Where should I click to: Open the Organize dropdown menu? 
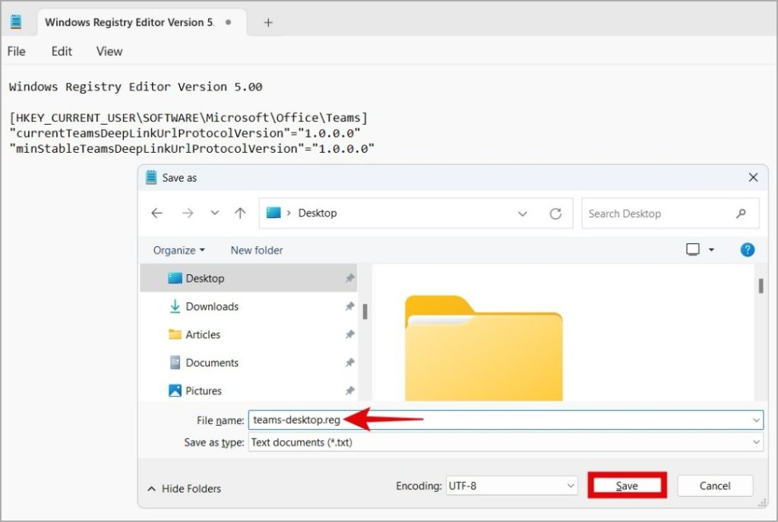179,250
